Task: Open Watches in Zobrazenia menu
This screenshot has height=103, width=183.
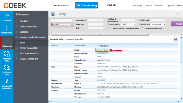Action: click(24, 32)
